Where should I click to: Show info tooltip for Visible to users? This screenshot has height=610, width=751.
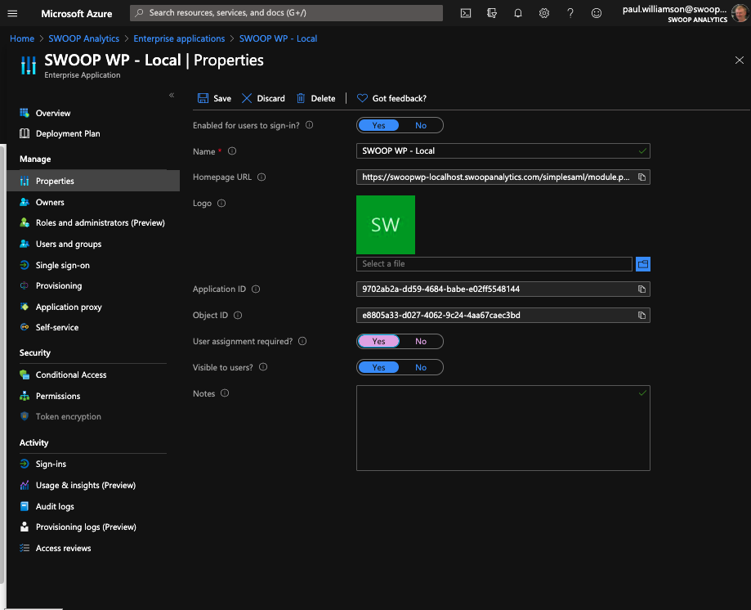tap(263, 367)
